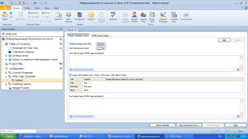Click the Reset Defaults button
Viewport: 248px width, 139px height.
(162, 125)
